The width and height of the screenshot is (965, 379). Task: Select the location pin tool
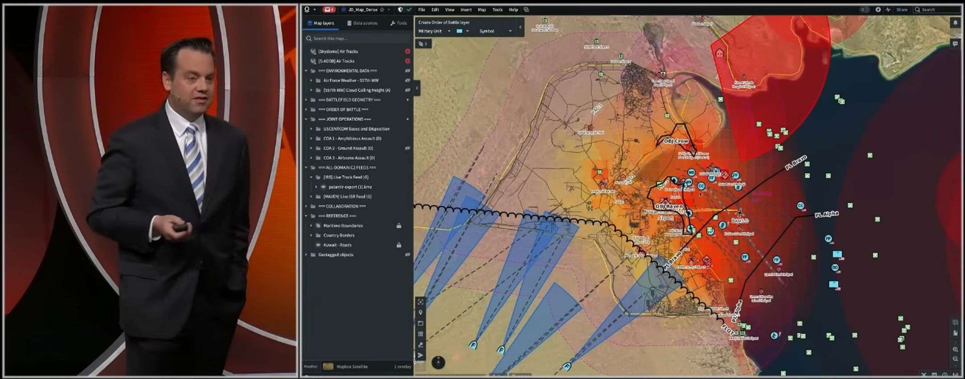(x=420, y=312)
